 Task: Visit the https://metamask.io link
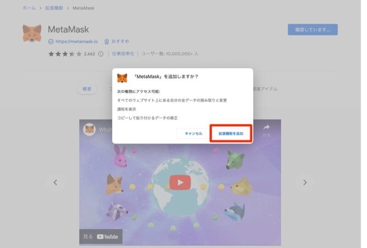pyautogui.click(x=77, y=41)
